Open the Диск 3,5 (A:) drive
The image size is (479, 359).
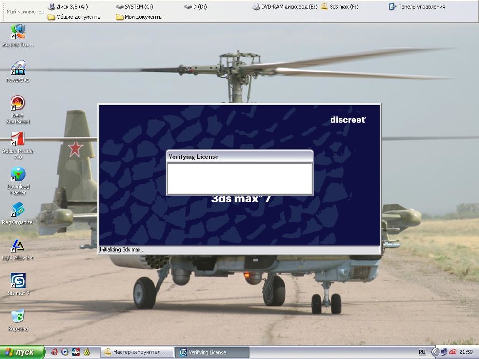(68, 6)
